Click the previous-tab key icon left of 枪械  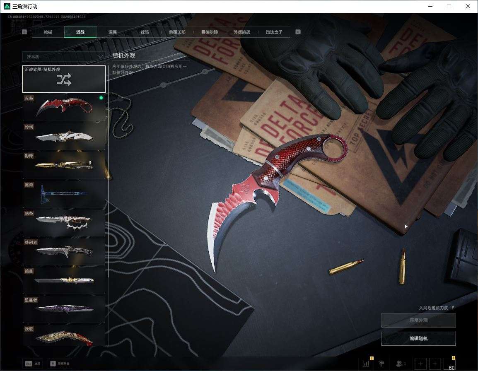click(x=24, y=32)
